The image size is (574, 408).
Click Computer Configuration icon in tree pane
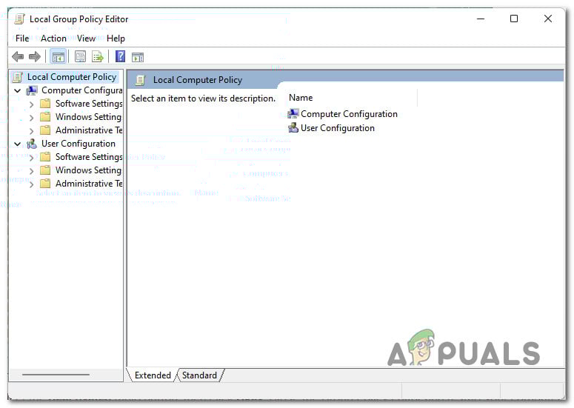tap(32, 90)
